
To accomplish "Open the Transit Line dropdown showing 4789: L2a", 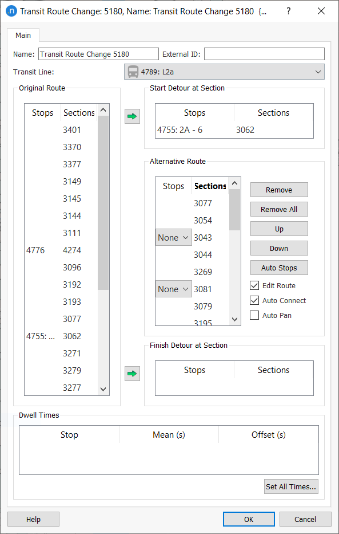I will [x=318, y=72].
